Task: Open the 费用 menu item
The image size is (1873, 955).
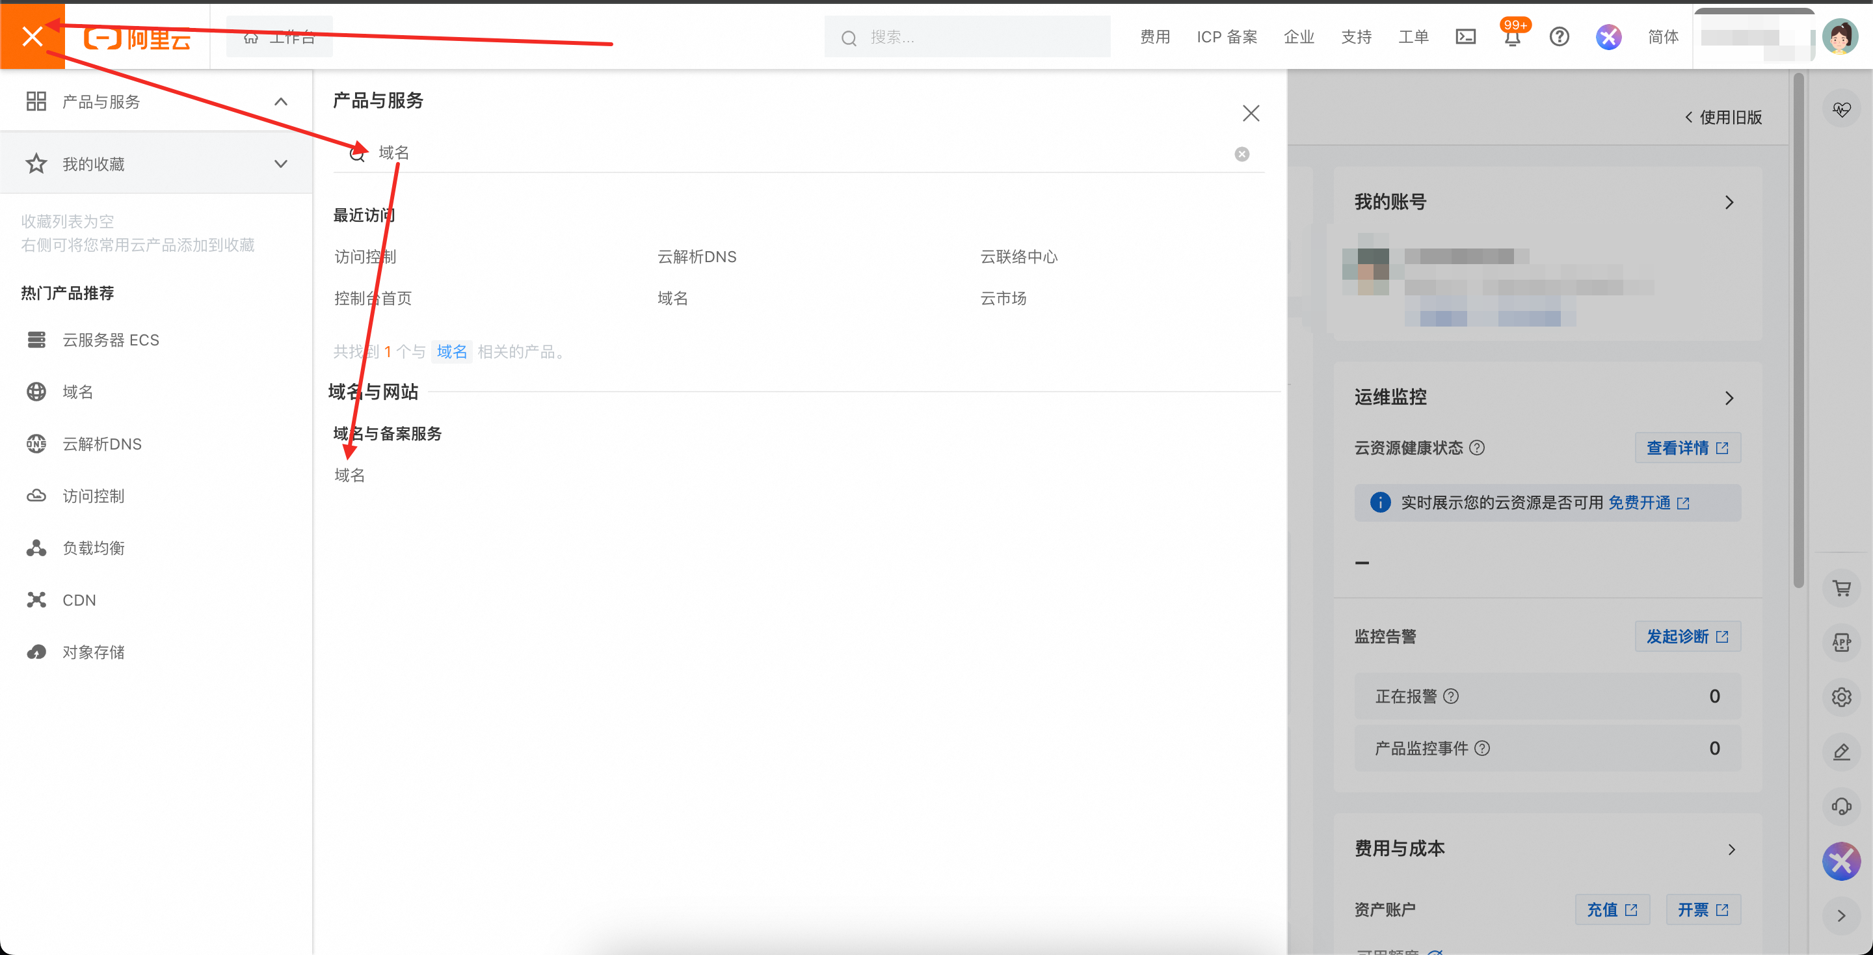Action: [x=1154, y=36]
